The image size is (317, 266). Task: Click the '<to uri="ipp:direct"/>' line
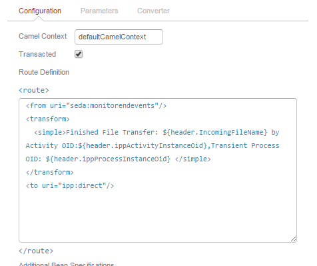click(x=70, y=185)
